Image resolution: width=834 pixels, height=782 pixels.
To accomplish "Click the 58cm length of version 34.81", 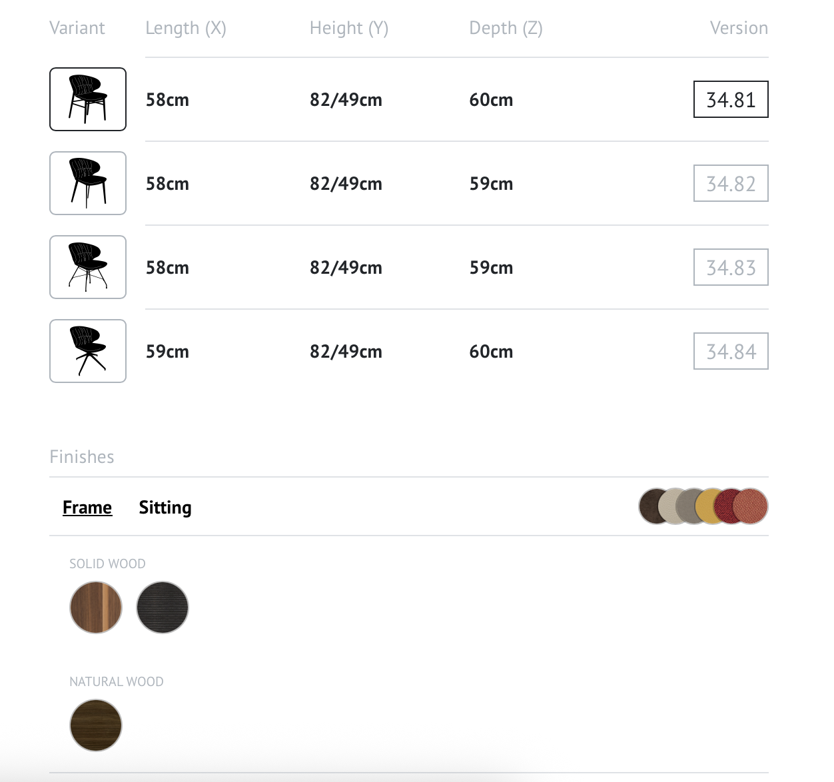I will click(167, 100).
